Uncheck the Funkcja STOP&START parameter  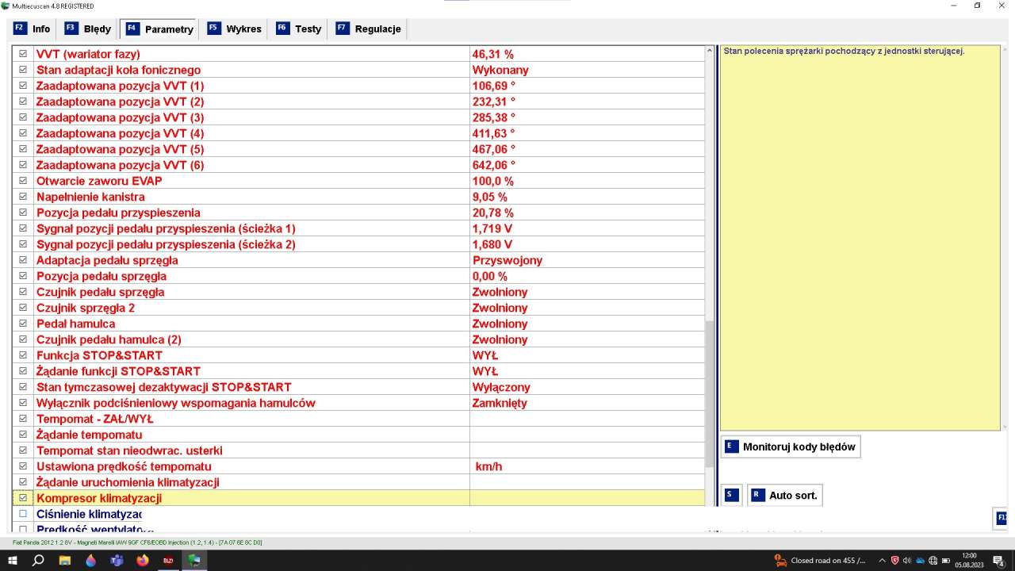[23, 355]
